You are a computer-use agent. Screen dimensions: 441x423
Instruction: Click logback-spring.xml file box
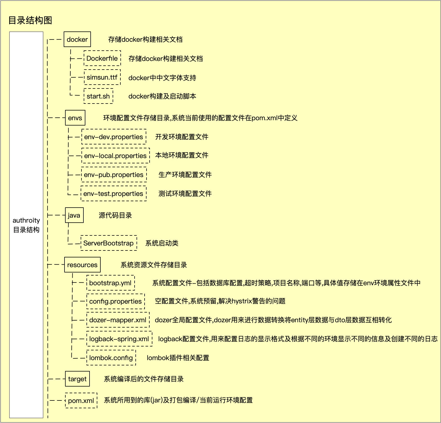[x=119, y=339]
